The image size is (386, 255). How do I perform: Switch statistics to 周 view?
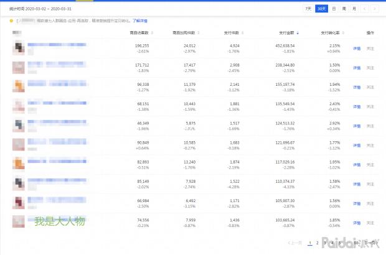click(x=344, y=9)
